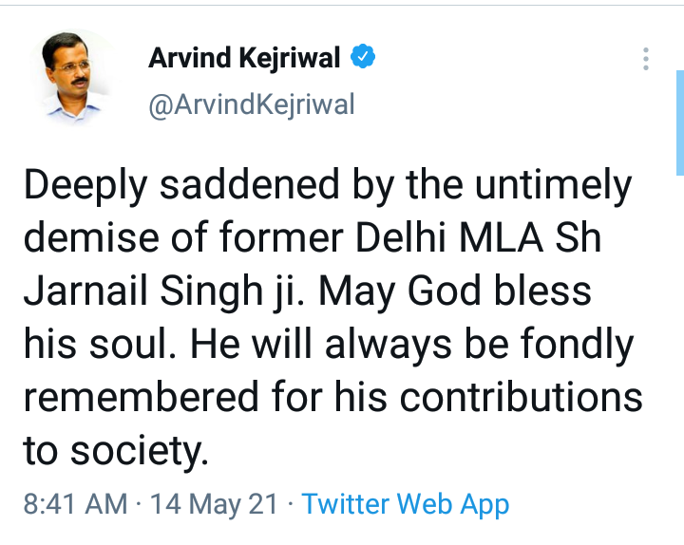Click the words "Delhi MLA" in the tweet

tap(454, 238)
